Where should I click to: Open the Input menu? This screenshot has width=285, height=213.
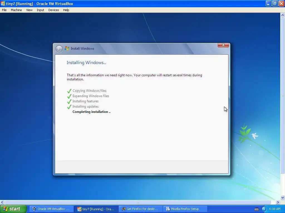click(x=40, y=10)
